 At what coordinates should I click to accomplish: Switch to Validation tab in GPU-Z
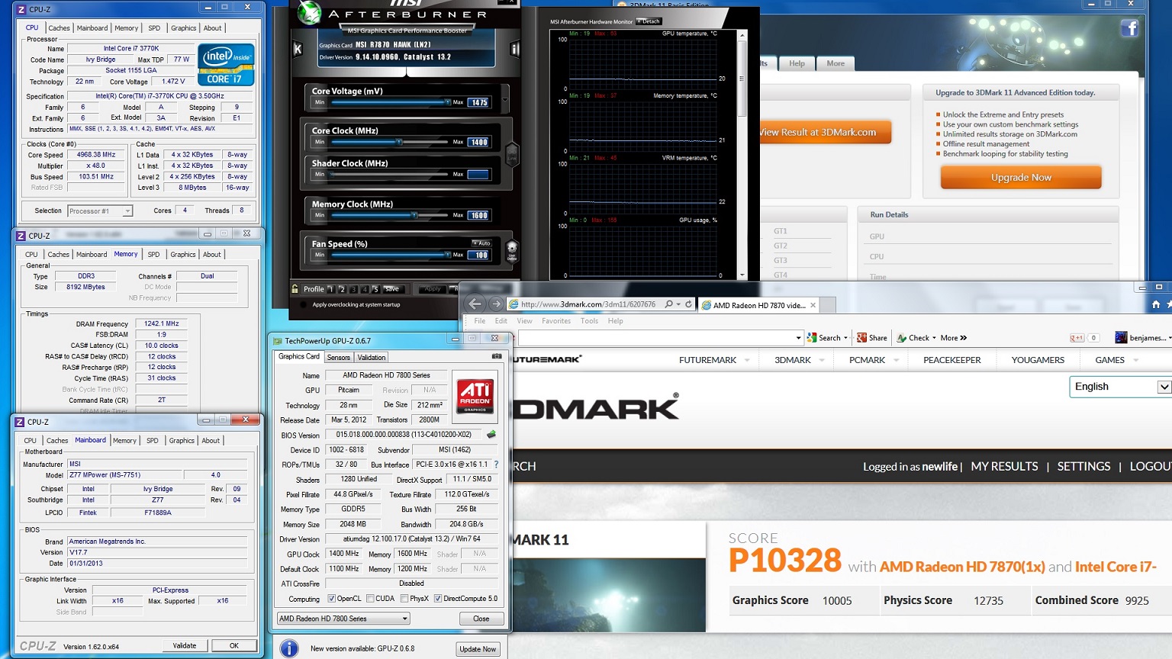coord(372,358)
